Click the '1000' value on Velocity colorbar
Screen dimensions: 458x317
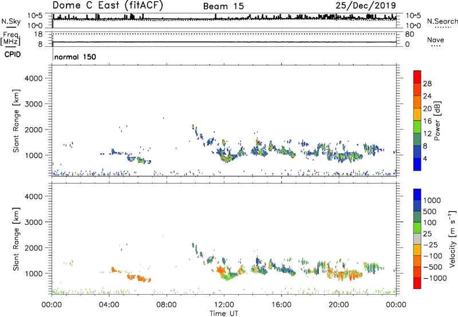click(432, 200)
